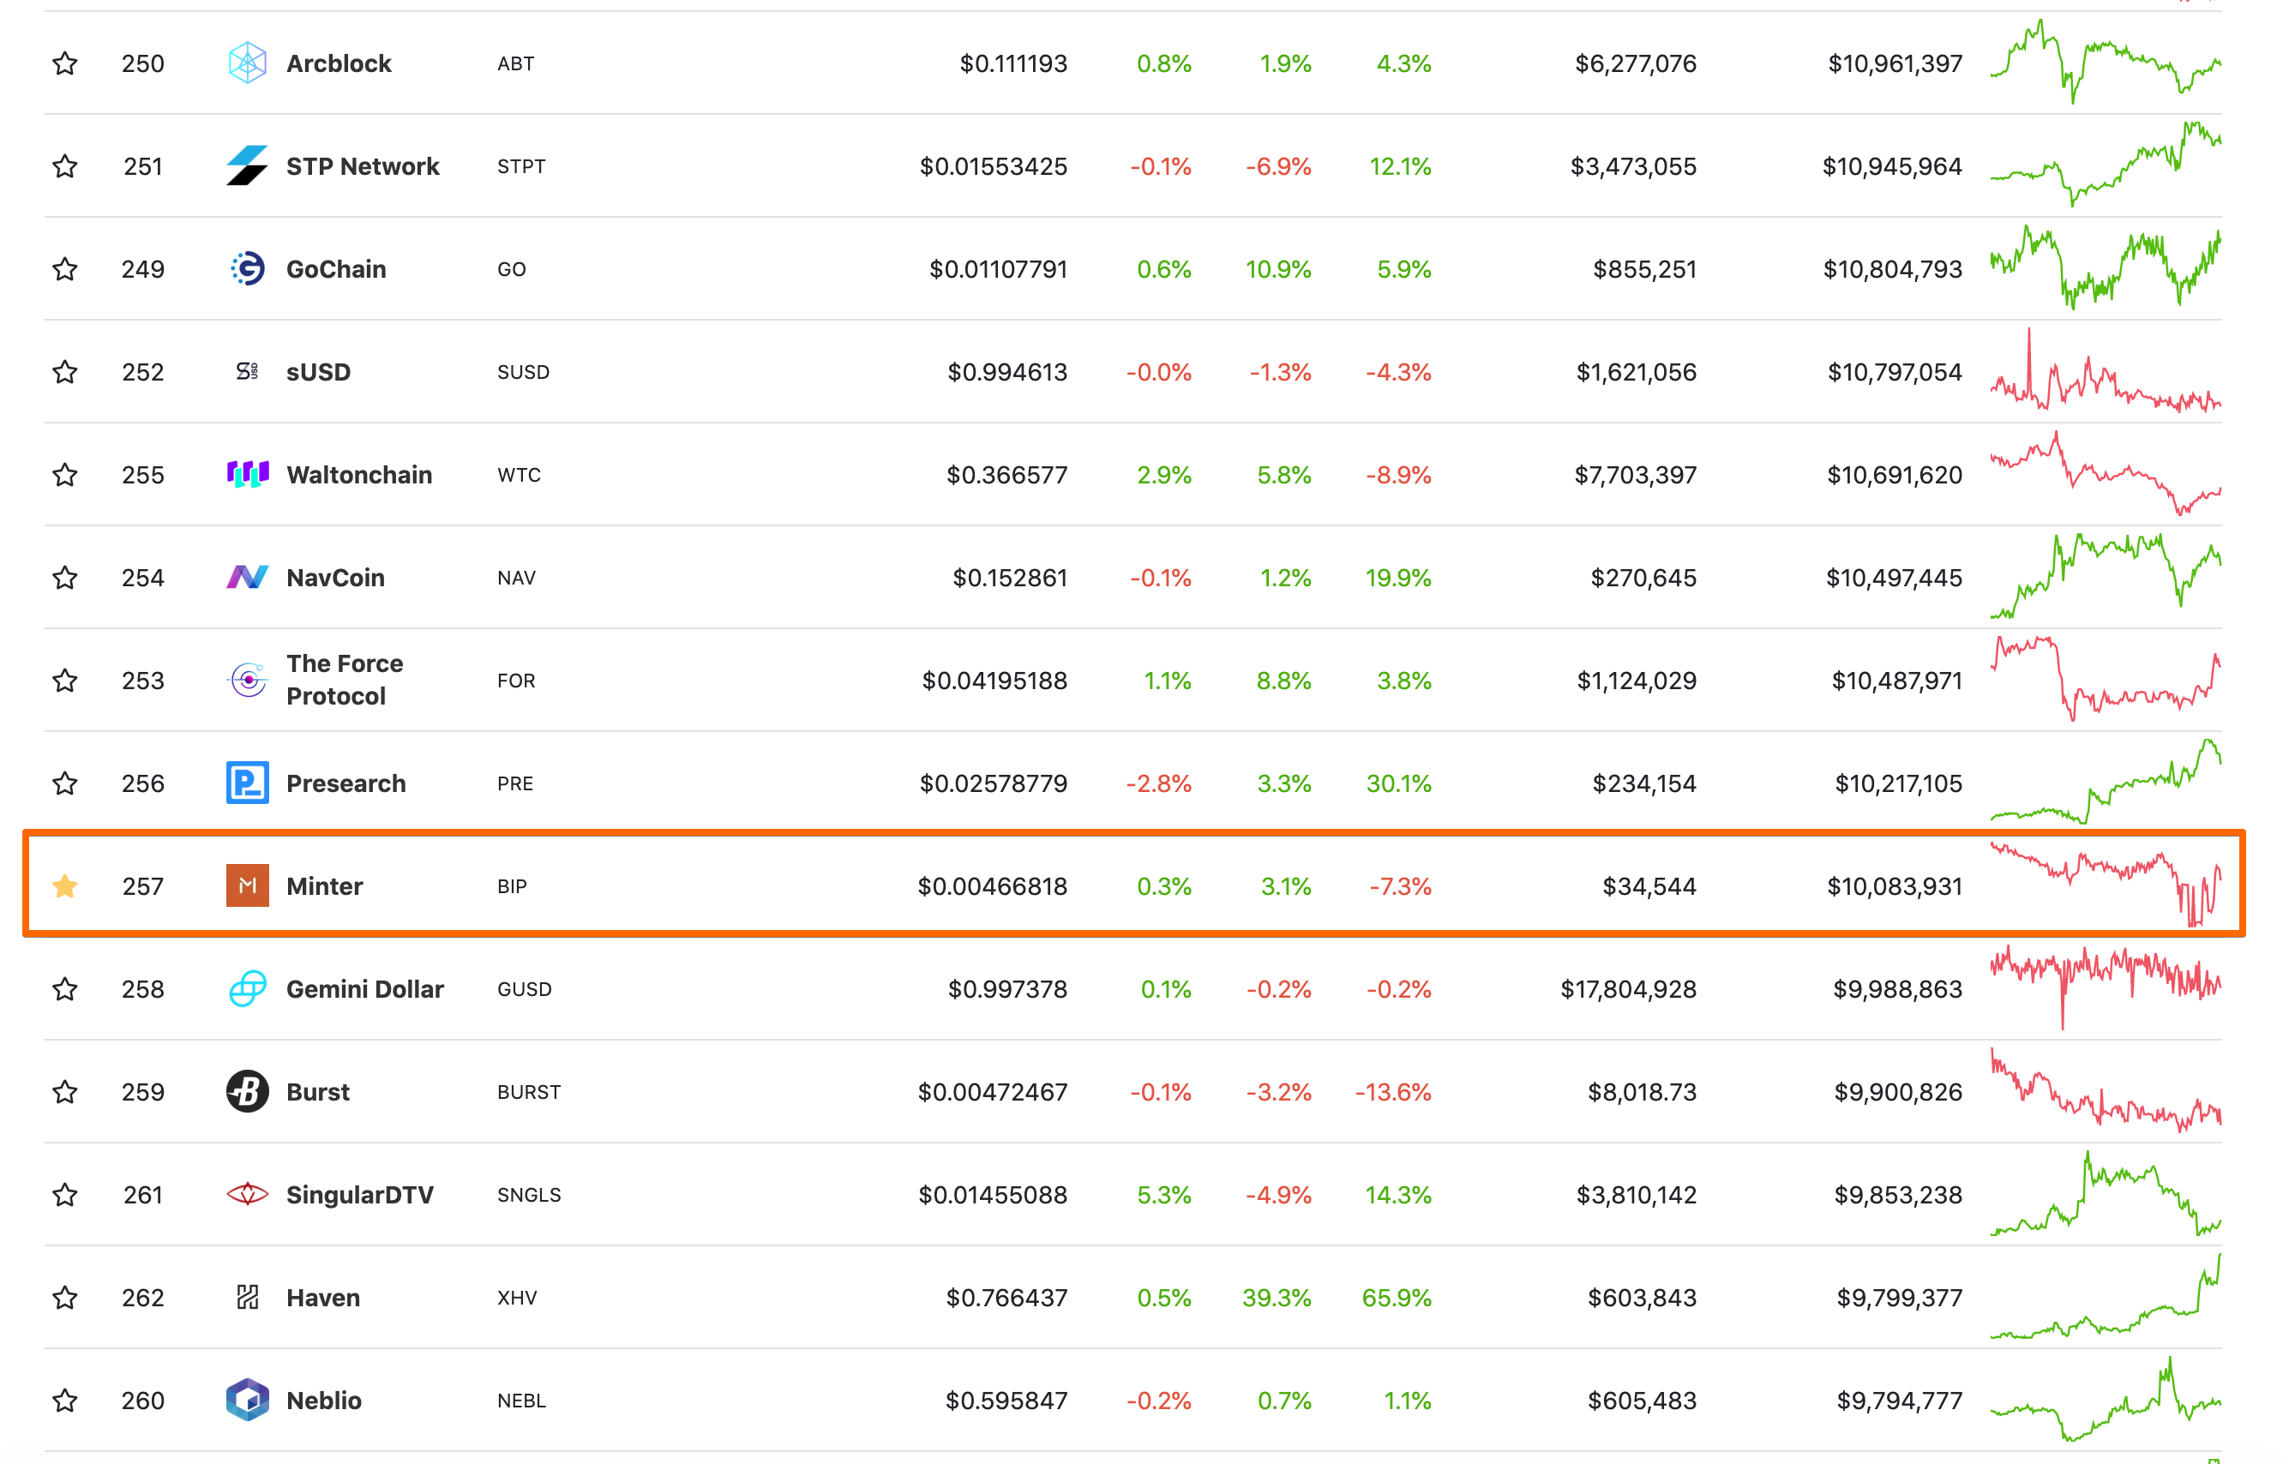Click Minter's 7-day sparkline chart
Image resolution: width=2289 pixels, height=1464 pixels.
coord(2106,884)
